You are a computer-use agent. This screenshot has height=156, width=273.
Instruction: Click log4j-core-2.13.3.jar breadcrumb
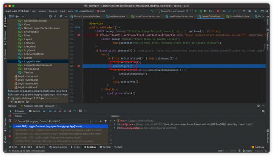(x=17, y=11)
